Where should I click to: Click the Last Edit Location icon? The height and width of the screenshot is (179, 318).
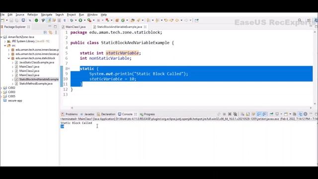click(x=166, y=20)
